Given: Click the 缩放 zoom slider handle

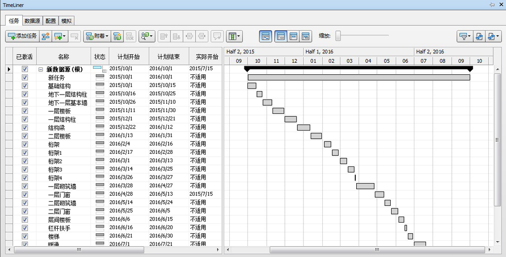Looking at the screenshot, I should tap(338, 36).
